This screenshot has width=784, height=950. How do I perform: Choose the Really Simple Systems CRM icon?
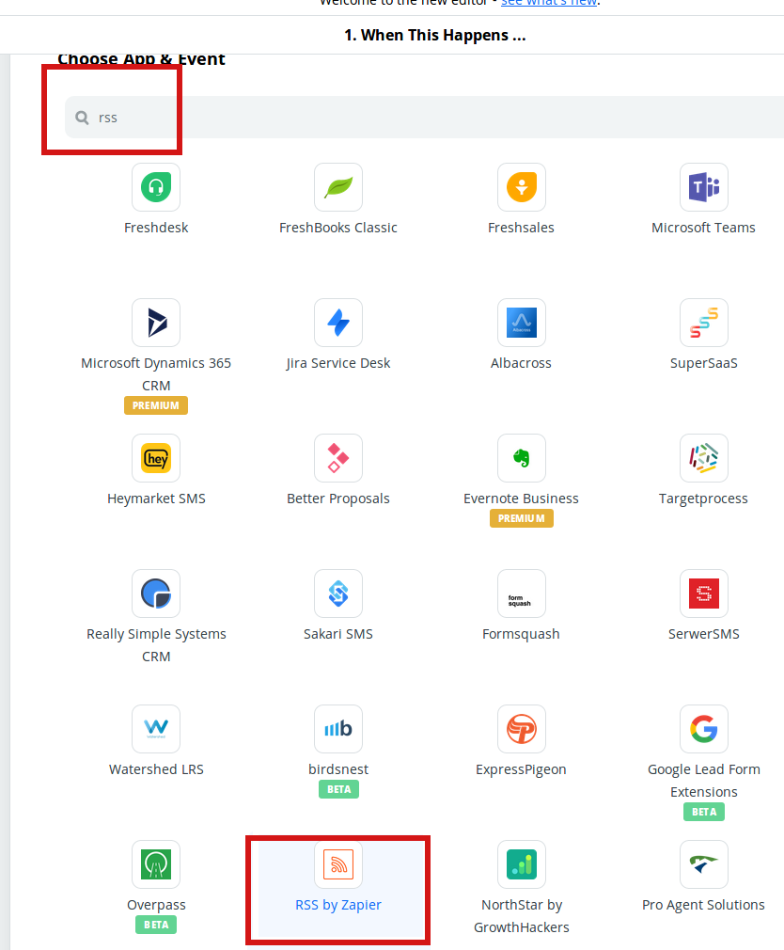coord(156,594)
